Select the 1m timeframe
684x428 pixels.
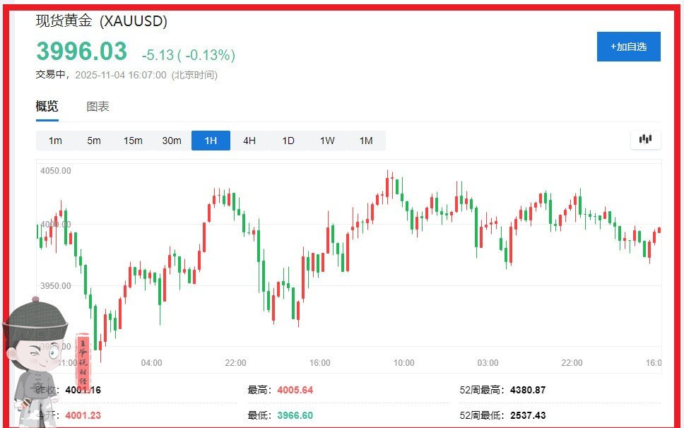tap(55, 141)
